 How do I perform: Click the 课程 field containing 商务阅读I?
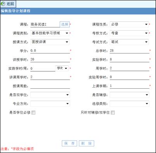point(45,24)
